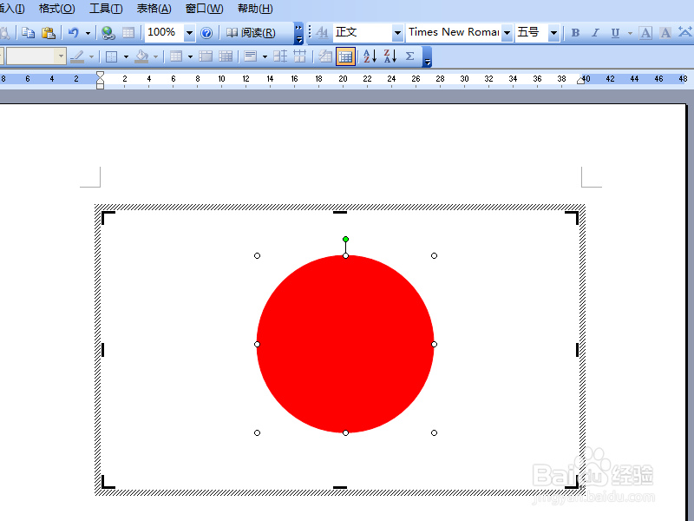Screen dimensions: 694x521
Task: Sort ascending with the A-Z icon
Action: (369, 57)
